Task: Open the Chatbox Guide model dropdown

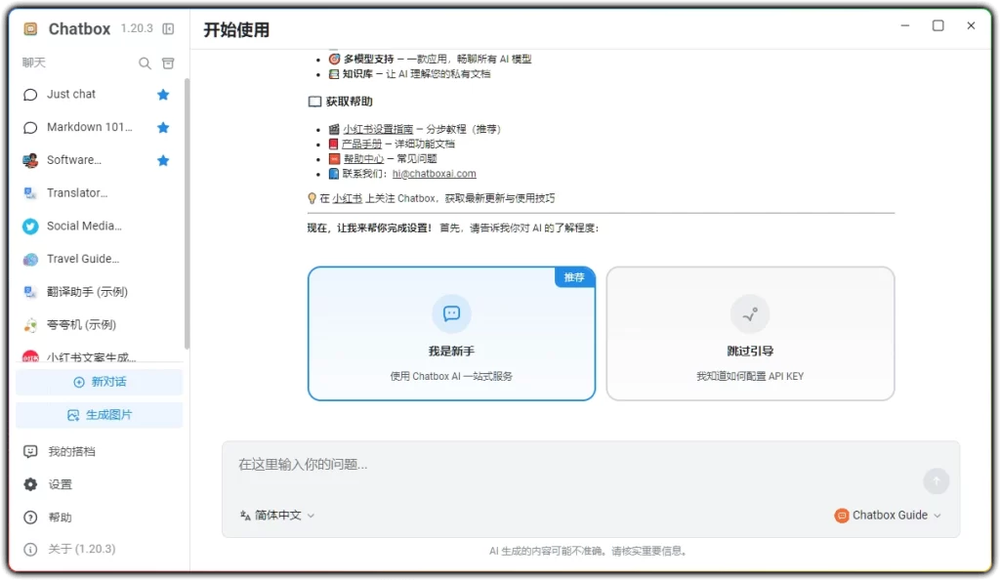Action: point(888,516)
